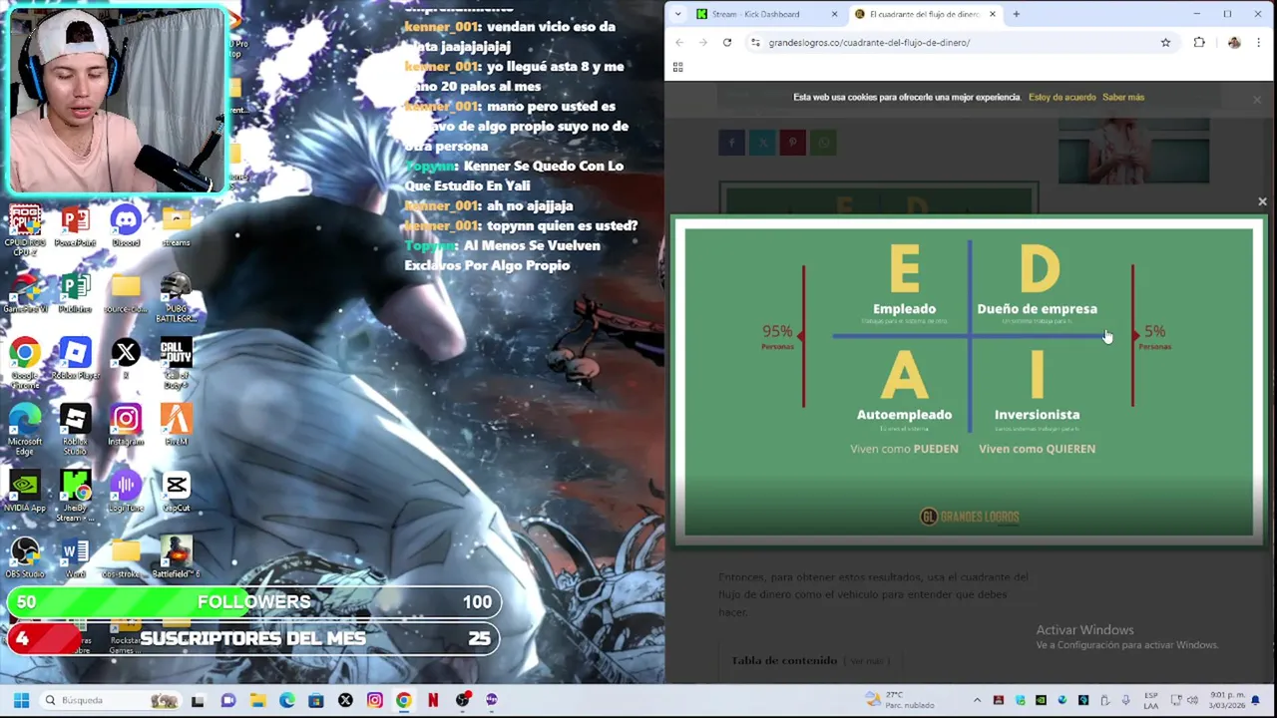Open Discord desktop shortcut
This screenshot has height=718, width=1277.
126,225
